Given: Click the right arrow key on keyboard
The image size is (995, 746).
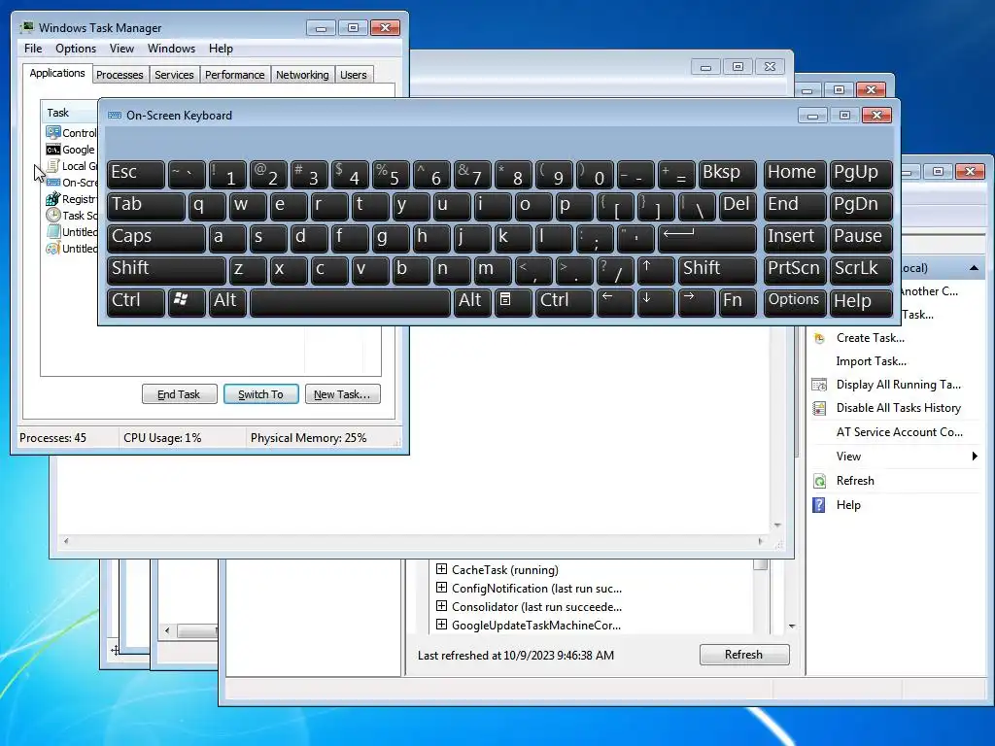Looking at the screenshot, I should tap(696, 302).
